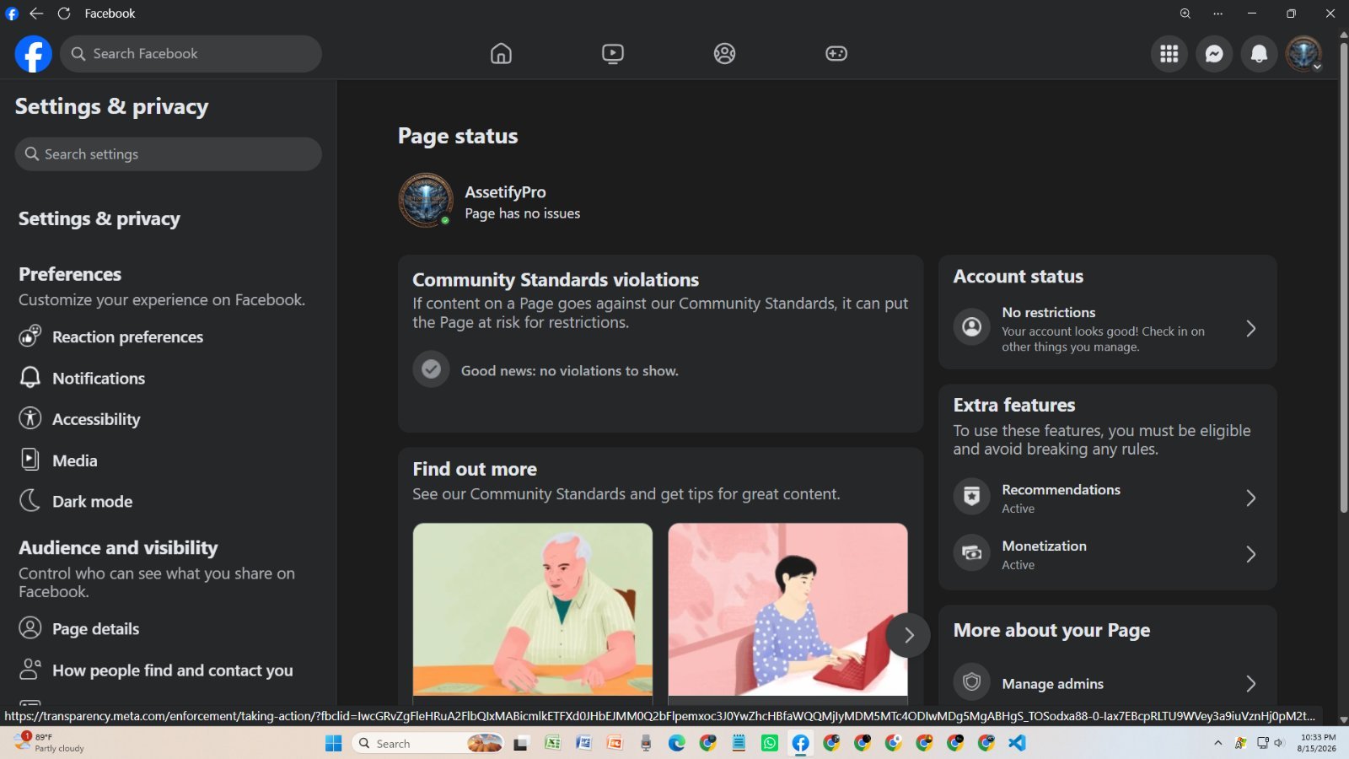Click into the Search settings field
Image resolution: width=1349 pixels, height=759 pixels.
[x=168, y=154]
